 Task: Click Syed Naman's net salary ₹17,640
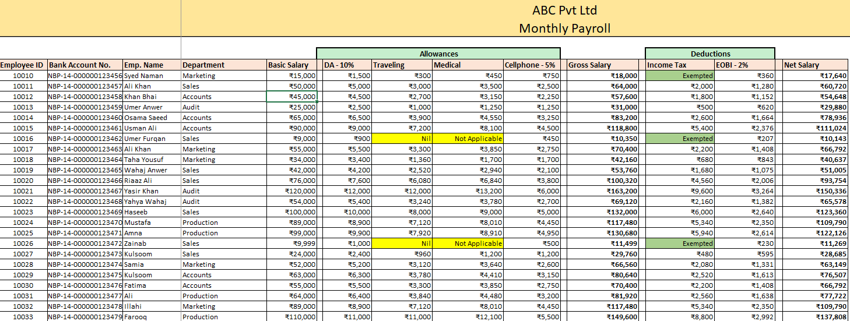[x=815, y=76]
